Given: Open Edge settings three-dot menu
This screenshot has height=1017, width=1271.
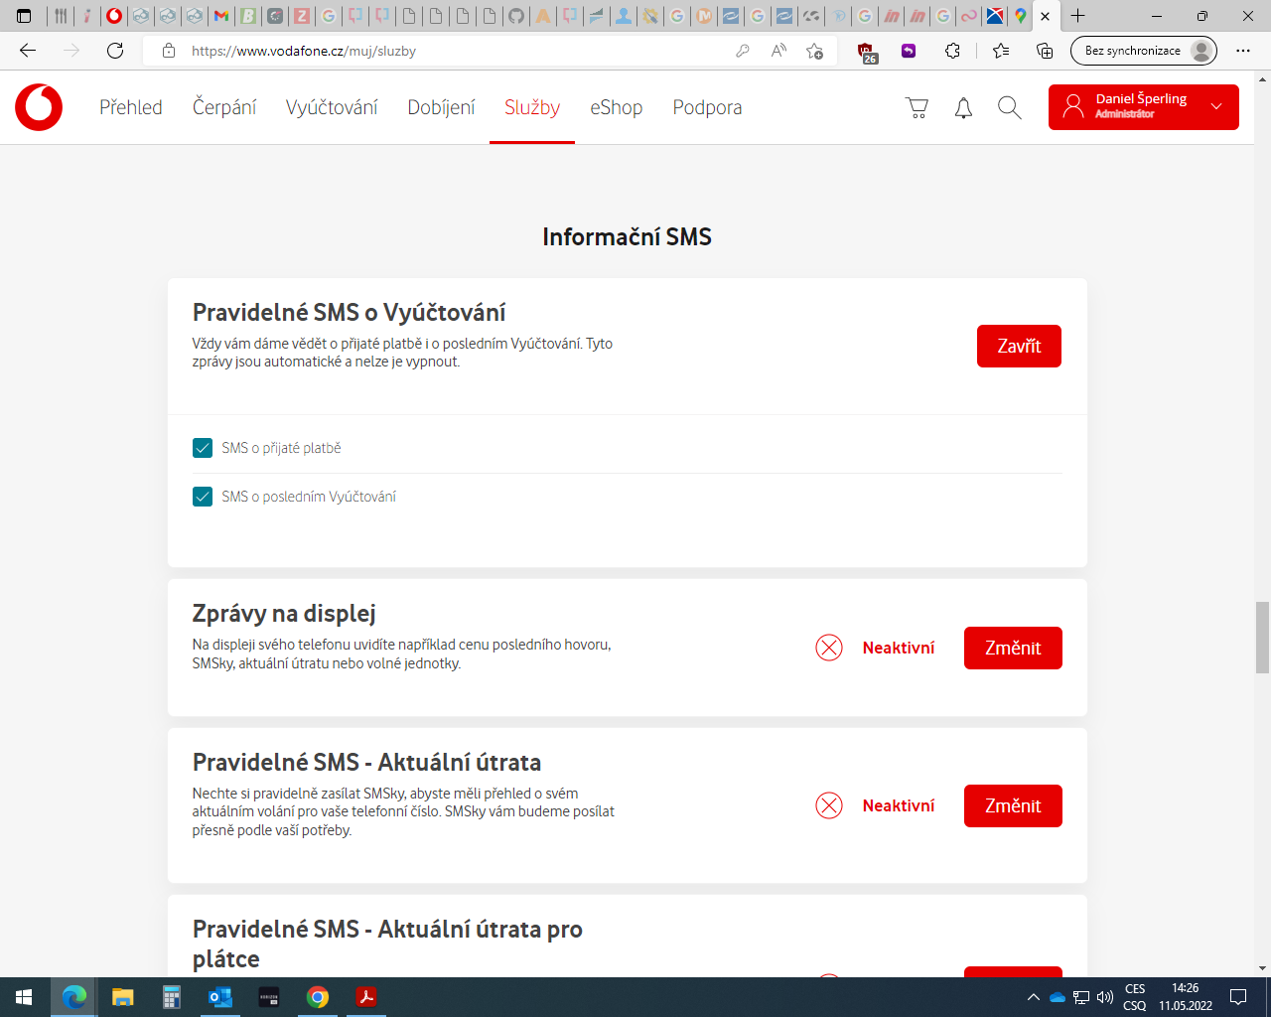Looking at the screenshot, I should (1243, 51).
